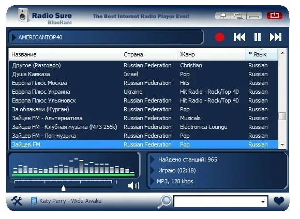Expand the Играю status arrow
The image size is (300, 219).
click(x=153, y=170)
